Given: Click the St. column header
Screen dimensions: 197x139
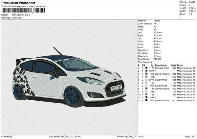Looking at the screenshot, I should click(153, 65).
